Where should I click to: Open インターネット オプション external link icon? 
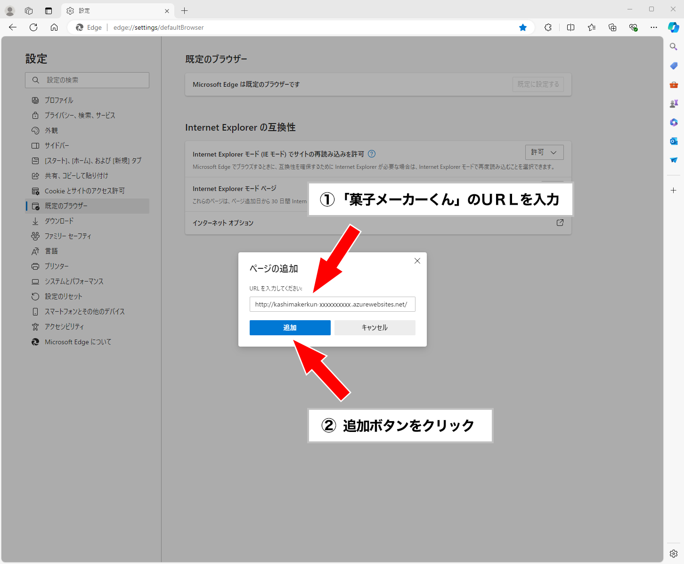tap(560, 223)
